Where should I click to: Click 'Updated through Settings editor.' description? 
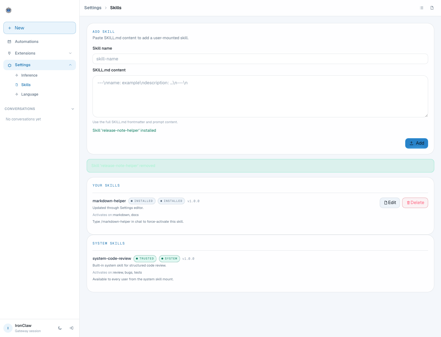point(118,208)
